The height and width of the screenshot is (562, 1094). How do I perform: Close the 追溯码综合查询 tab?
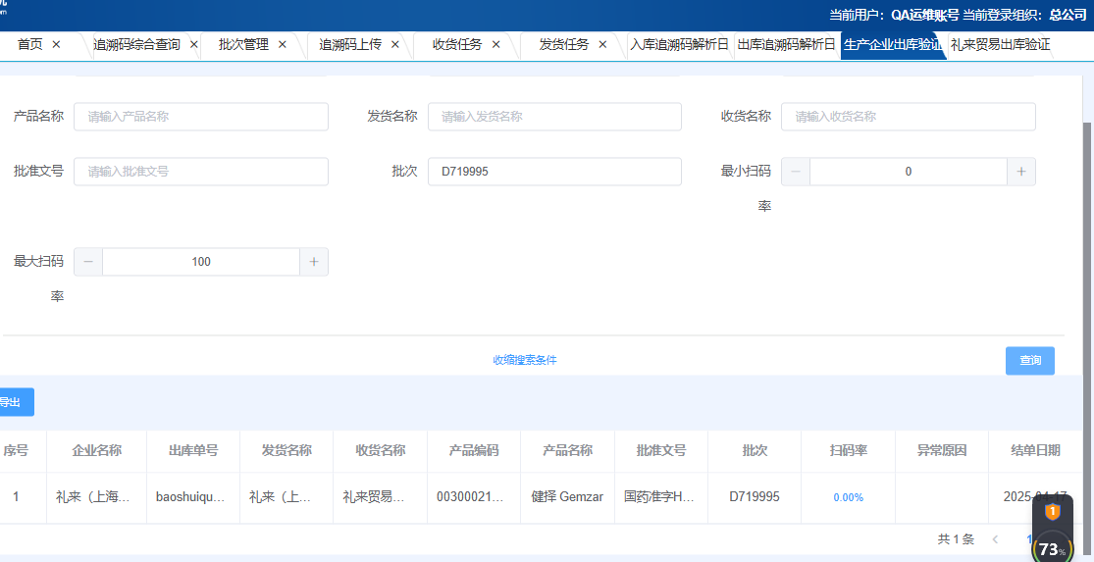[194, 44]
